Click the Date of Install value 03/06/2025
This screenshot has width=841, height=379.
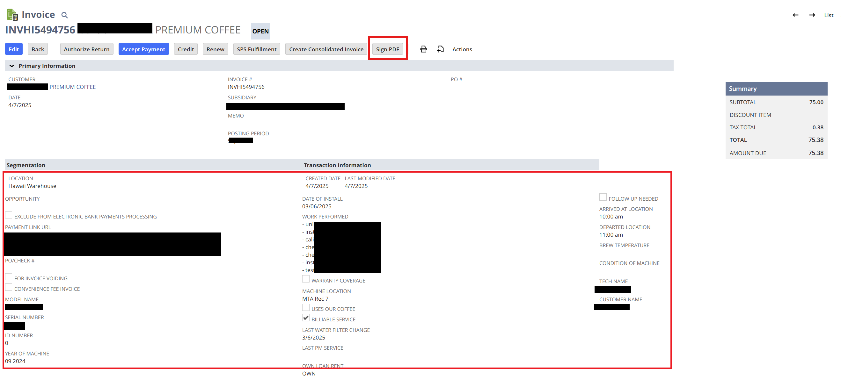coord(317,206)
